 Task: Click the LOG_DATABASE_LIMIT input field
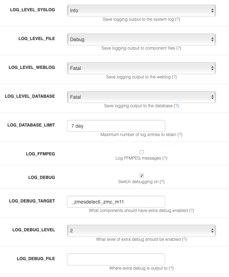116,126
